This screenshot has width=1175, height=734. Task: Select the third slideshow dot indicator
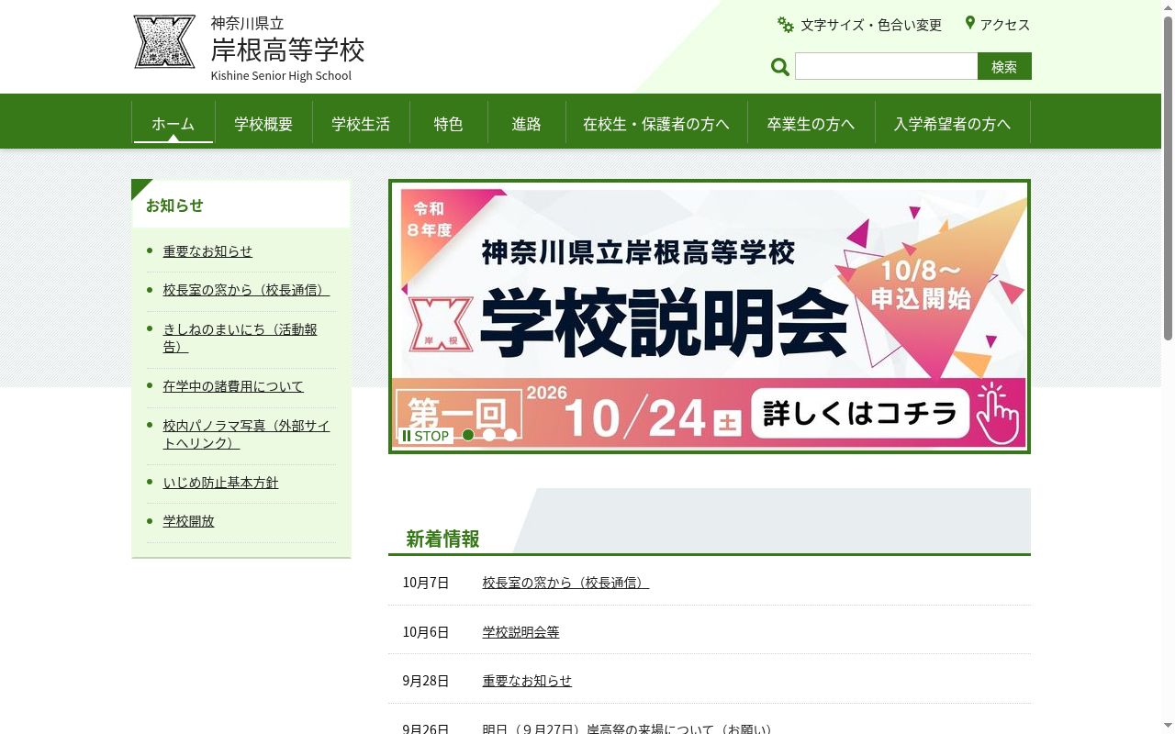[x=510, y=435]
